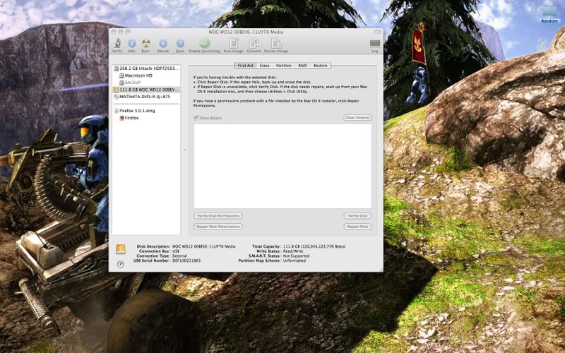Image resolution: width=565 pixels, height=353 pixels.
Task: Select the Firefox mounted volume
Action: [146, 118]
